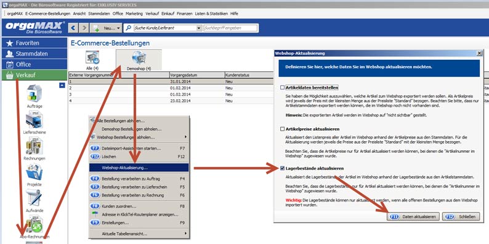Click the search magnifier icon
Screen dimensions: 489x244
point(128,28)
